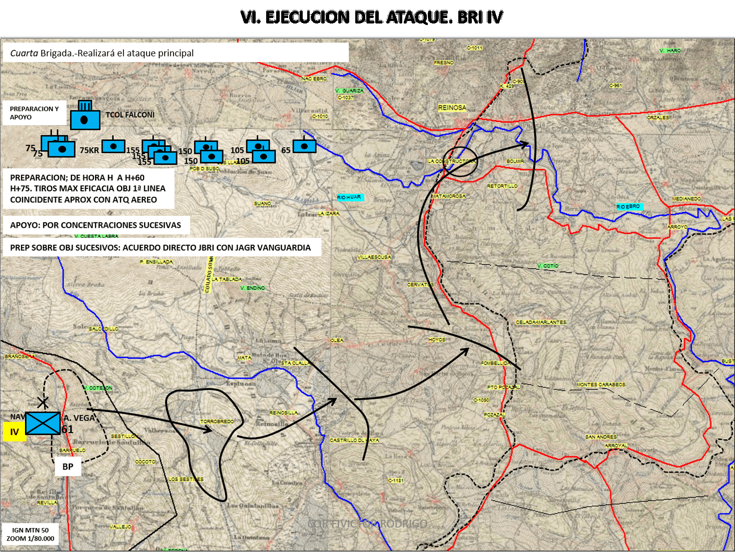Click the BOLMIR label

pos(515,161)
